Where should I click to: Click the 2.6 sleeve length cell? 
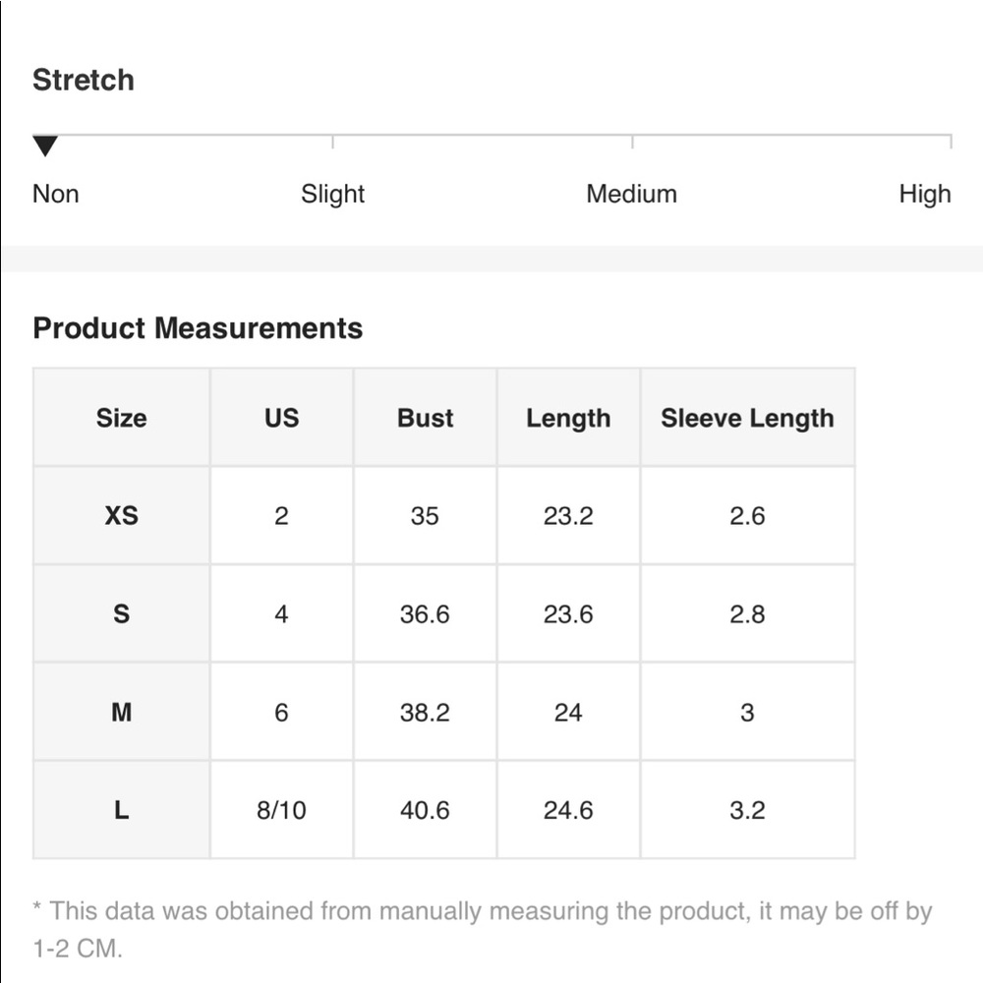click(747, 515)
